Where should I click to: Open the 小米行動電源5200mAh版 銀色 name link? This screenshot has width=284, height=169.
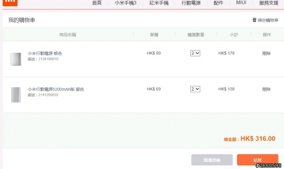coord(56,89)
